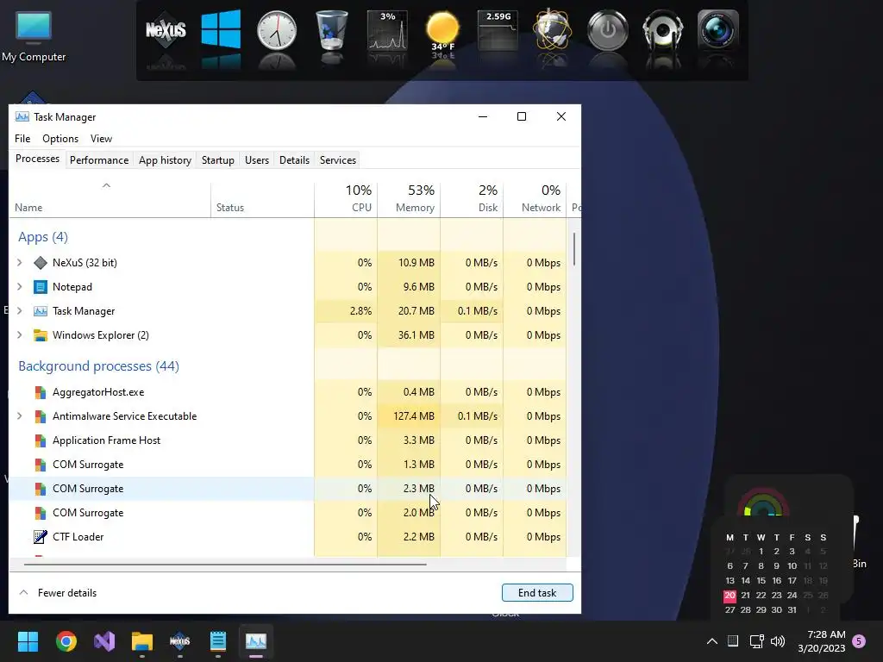The image size is (883, 662).
Task: Open the Options menu
Action: click(60, 139)
